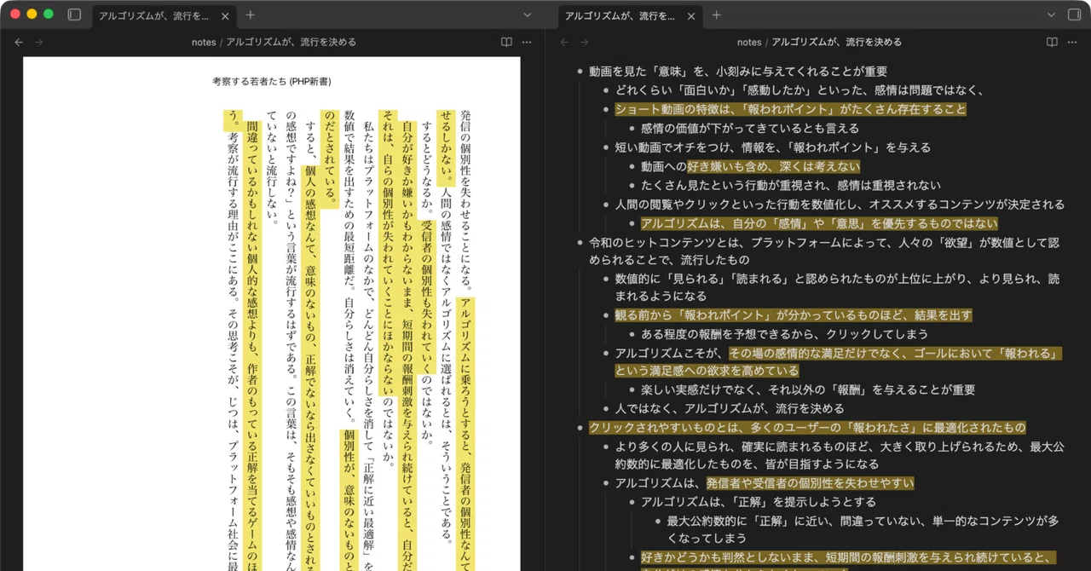Open new tab in right pane

[x=716, y=14]
